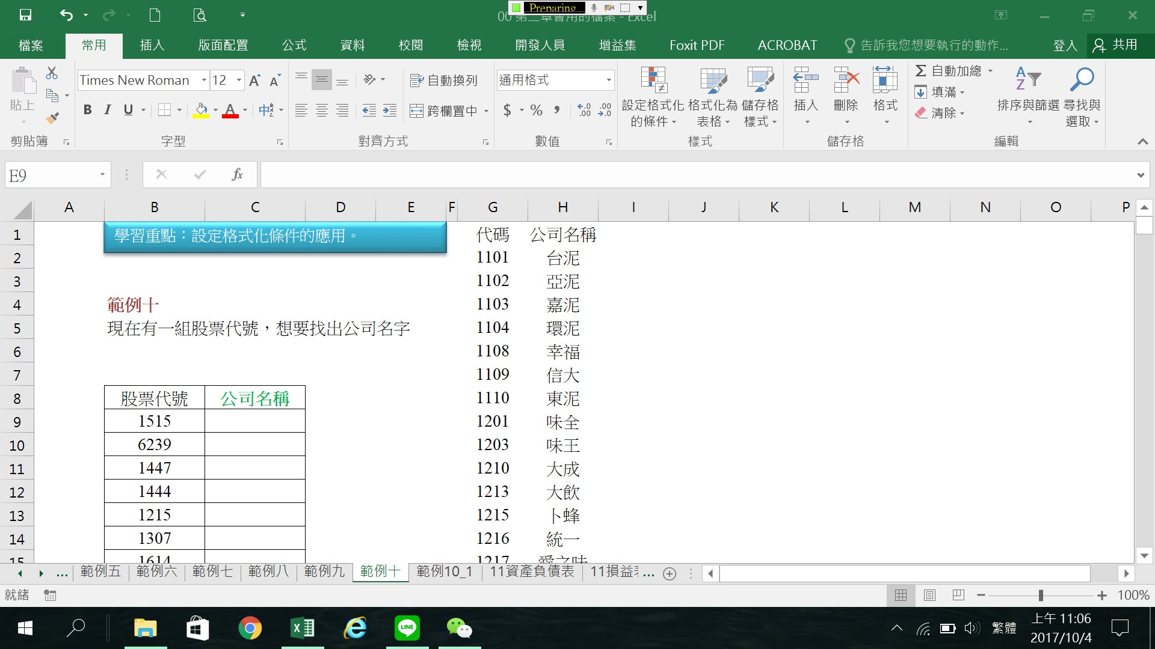The height and width of the screenshot is (649, 1155).
Task: Click zoom out minus button
Action: click(981, 596)
